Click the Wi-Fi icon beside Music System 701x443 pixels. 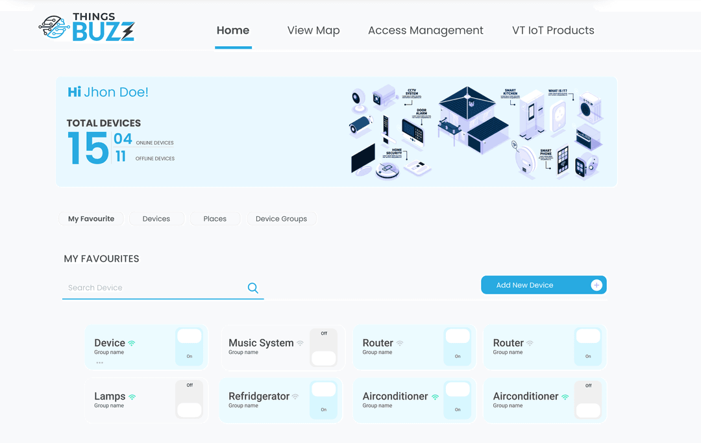pyautogui.click(x=300, y=343)
